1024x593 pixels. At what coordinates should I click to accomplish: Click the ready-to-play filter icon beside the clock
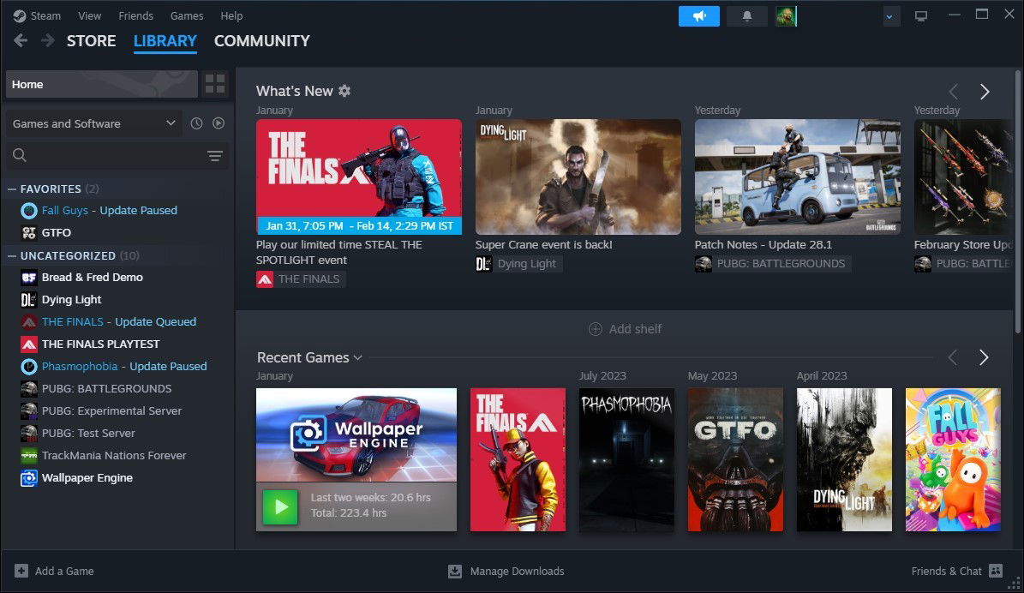(x=219, y=123)
